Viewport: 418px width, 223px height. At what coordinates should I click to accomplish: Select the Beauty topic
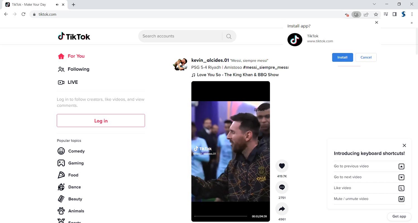point(75,199)
